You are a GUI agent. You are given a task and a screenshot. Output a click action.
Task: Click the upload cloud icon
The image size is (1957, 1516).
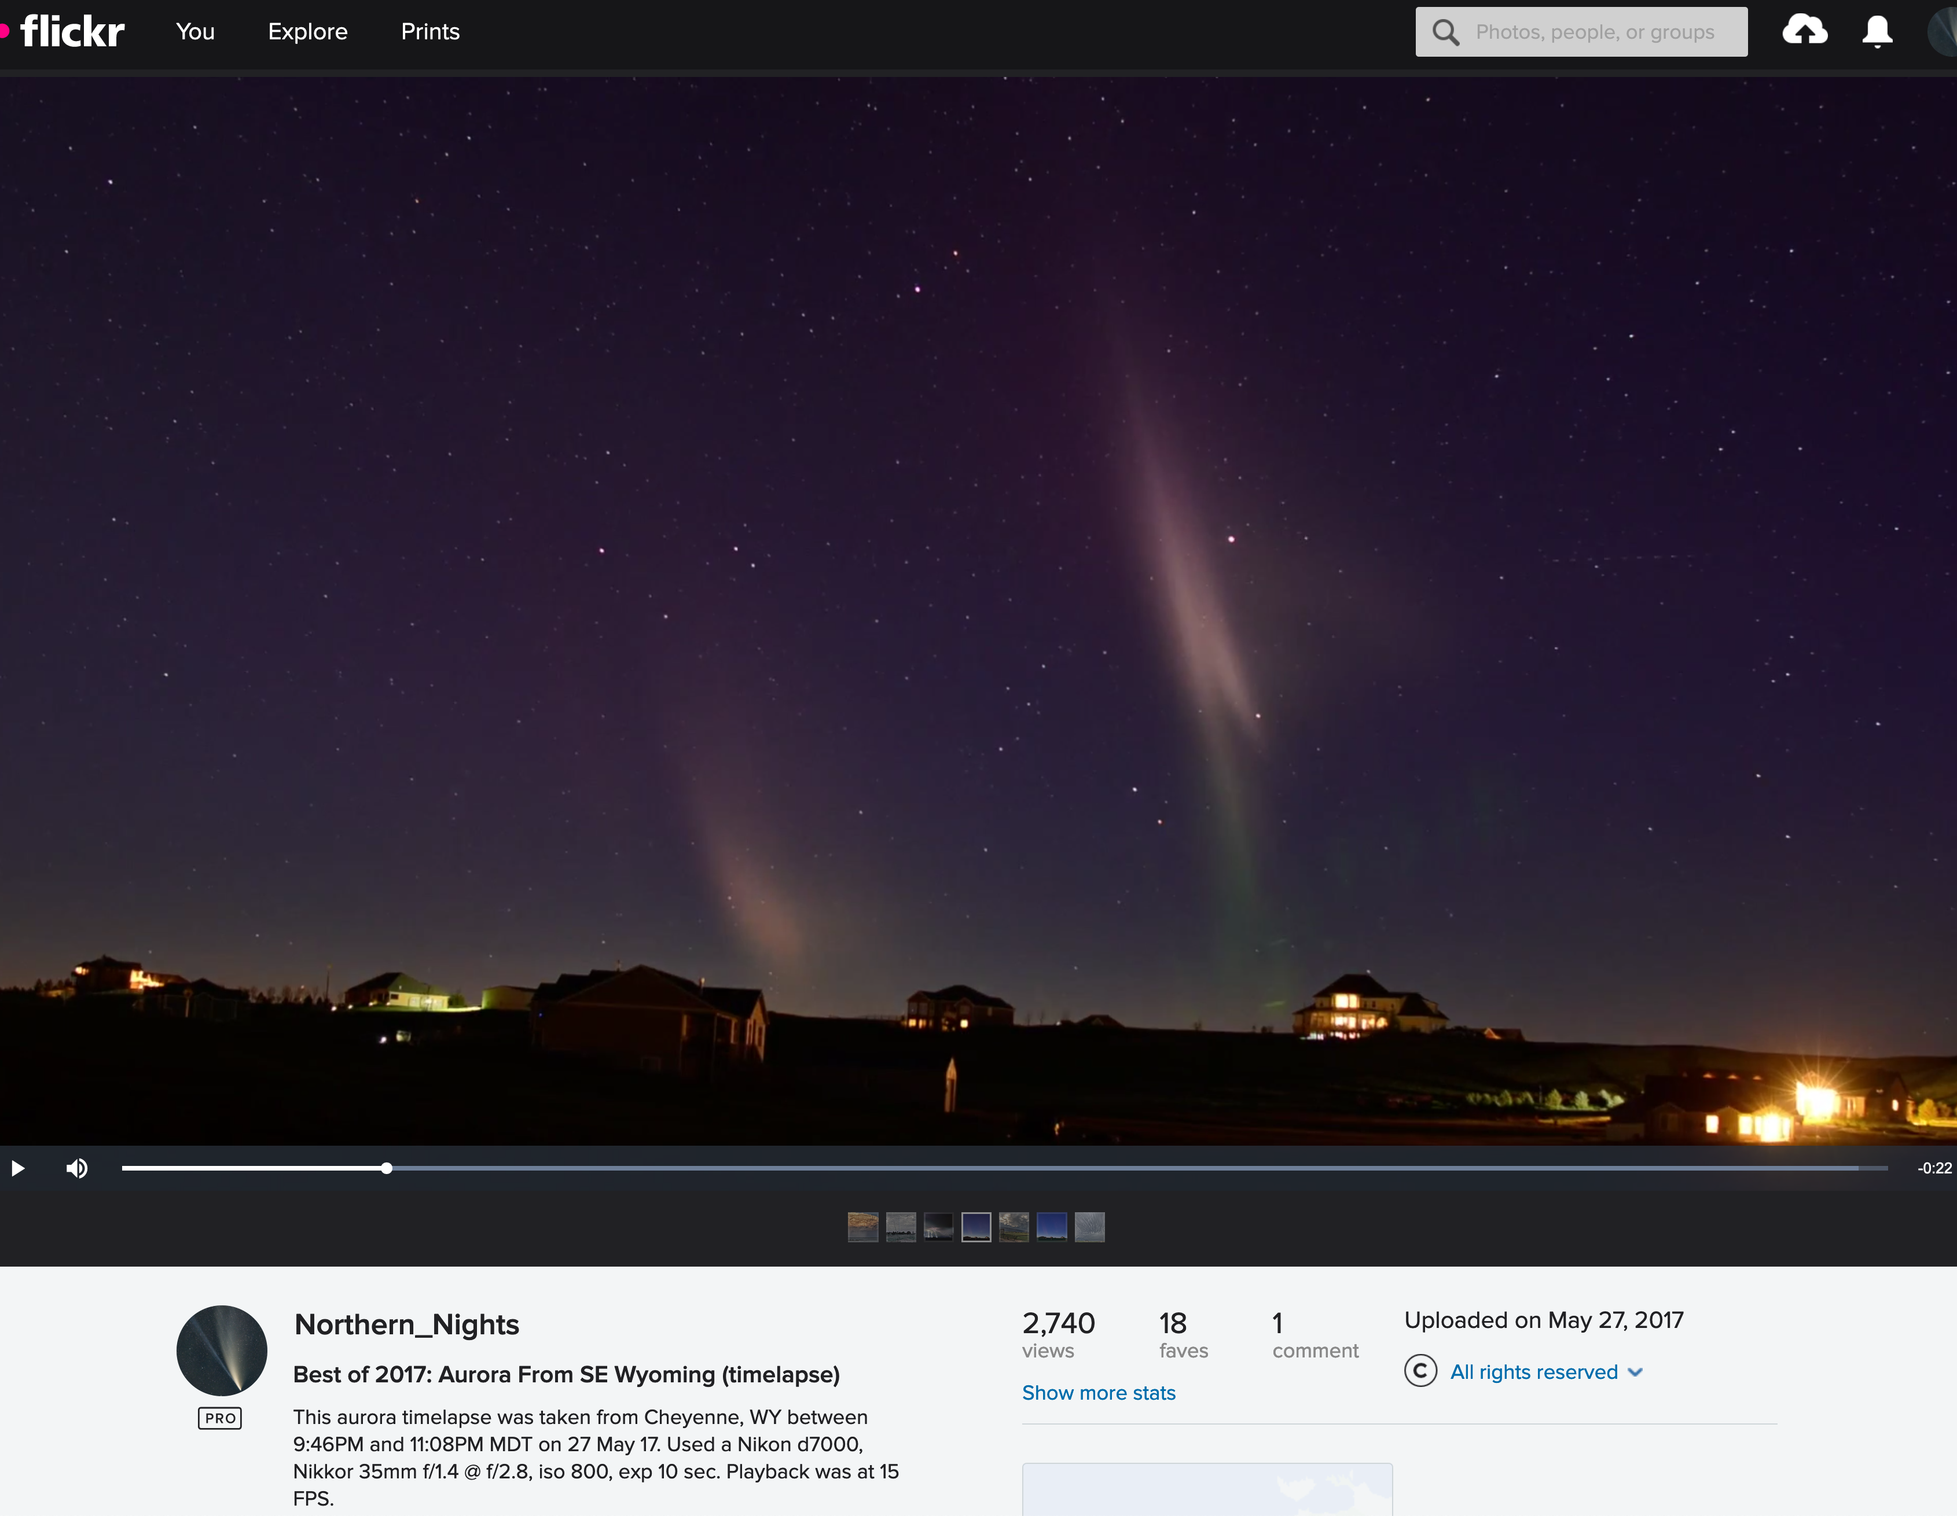(1804, 31)
